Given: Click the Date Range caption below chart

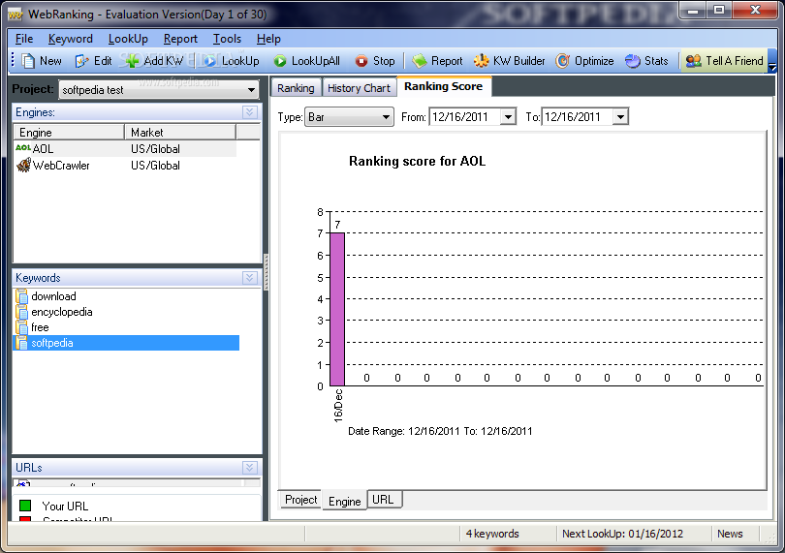Looking at the screenshot, I should tap(440, 431).
